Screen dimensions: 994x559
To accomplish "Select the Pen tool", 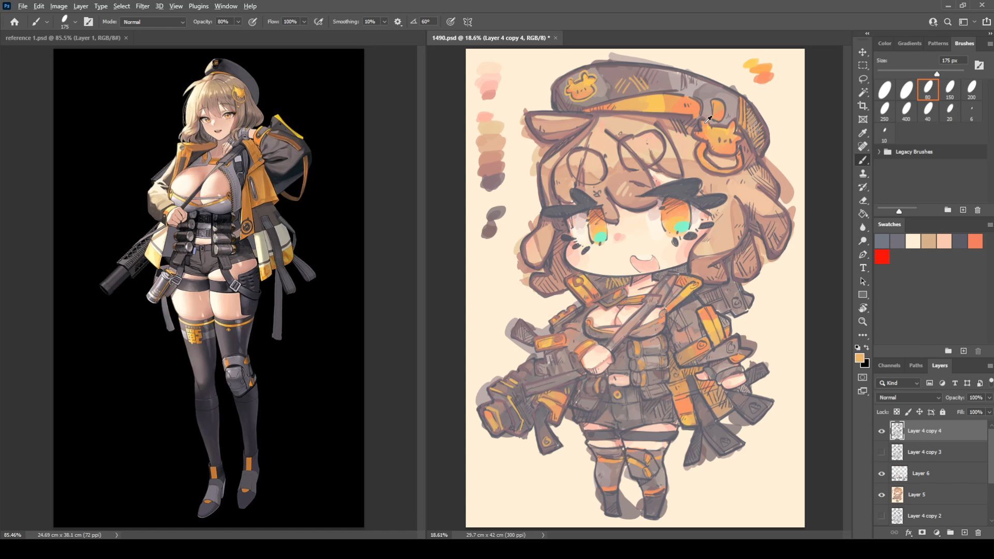I will [x=863, y=254].
